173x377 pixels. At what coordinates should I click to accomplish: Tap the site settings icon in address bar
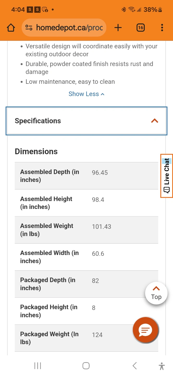click(29, 27)
